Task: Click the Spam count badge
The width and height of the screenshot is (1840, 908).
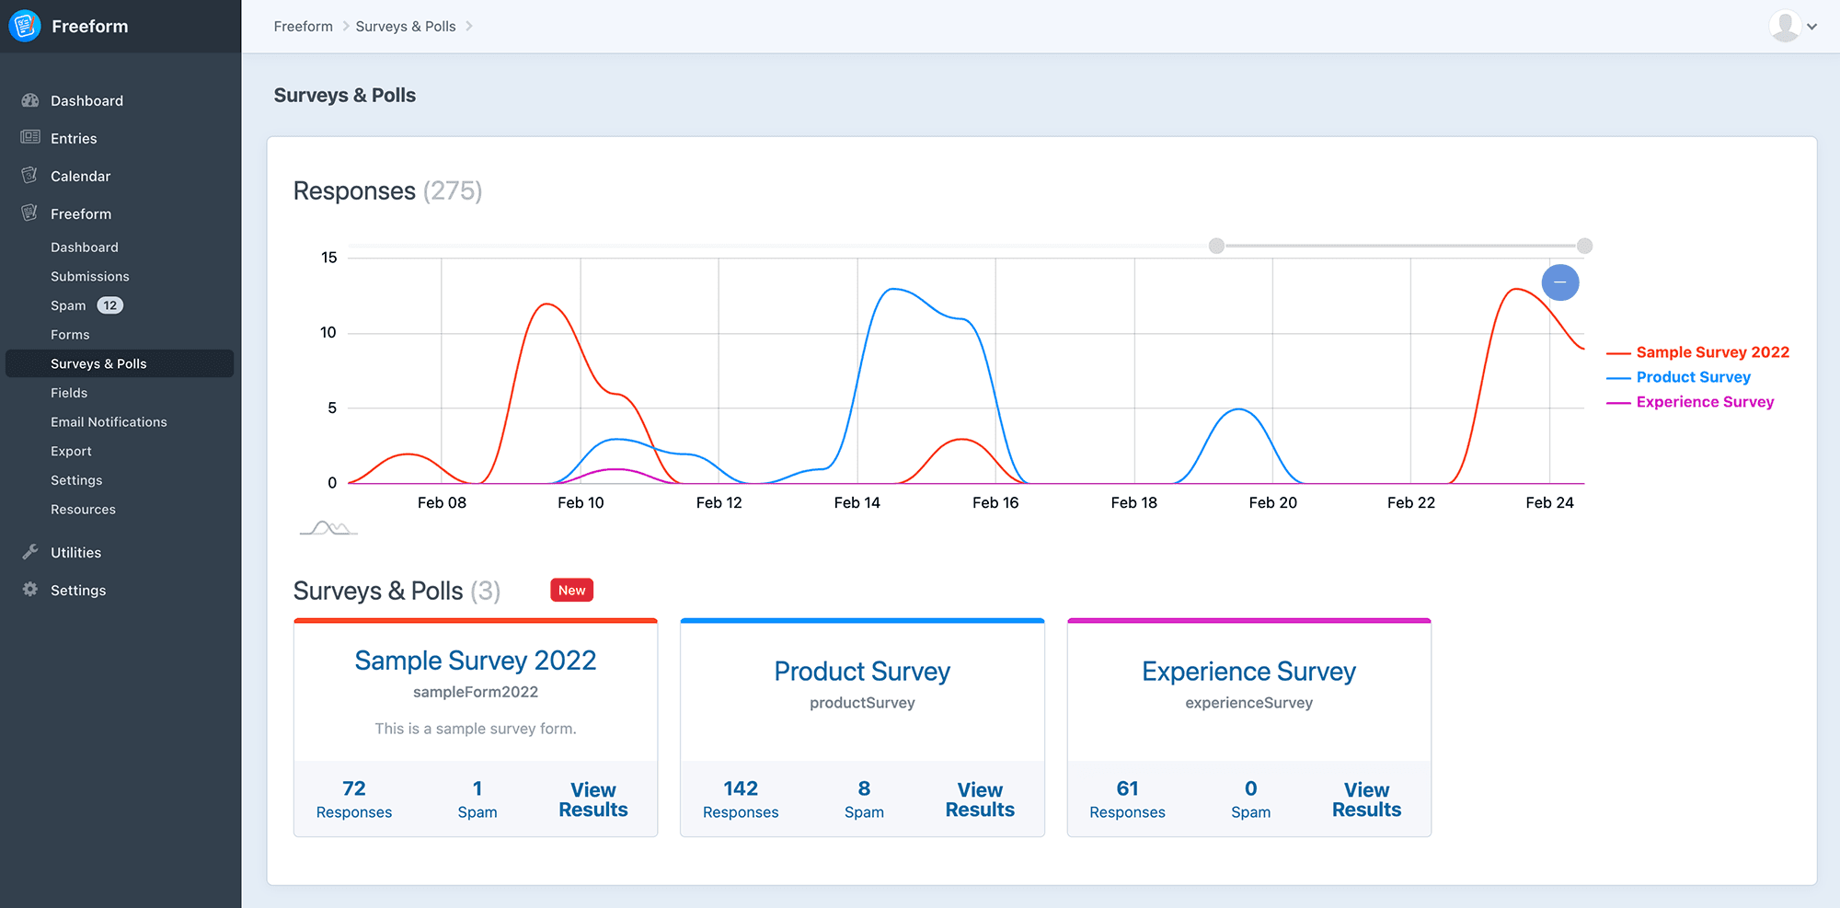Action: [x=109, y=305]
